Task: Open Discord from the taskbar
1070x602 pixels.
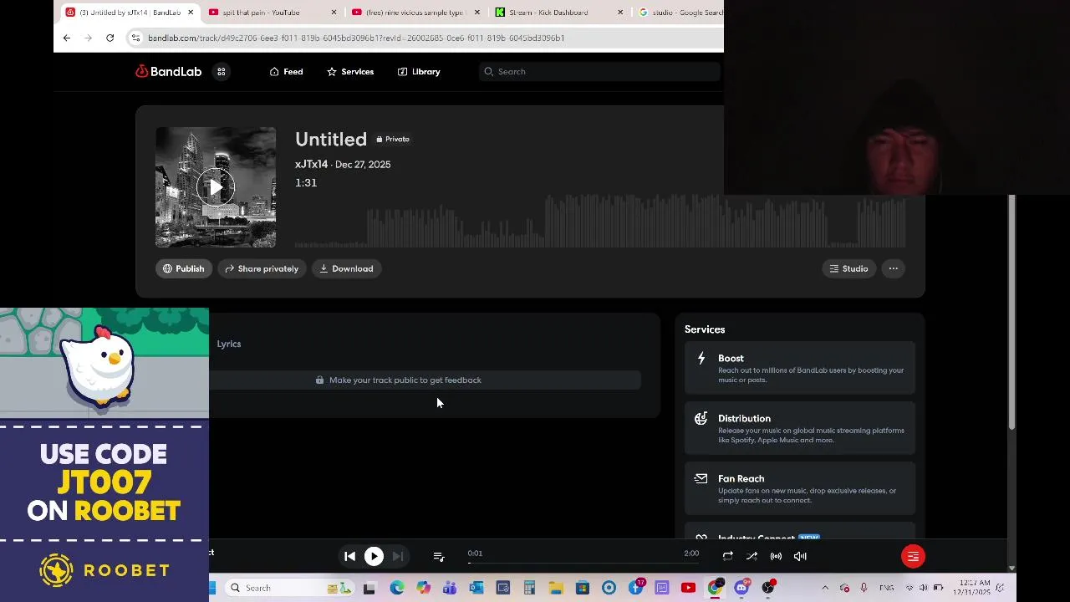Action: click(x=741, y=589)
